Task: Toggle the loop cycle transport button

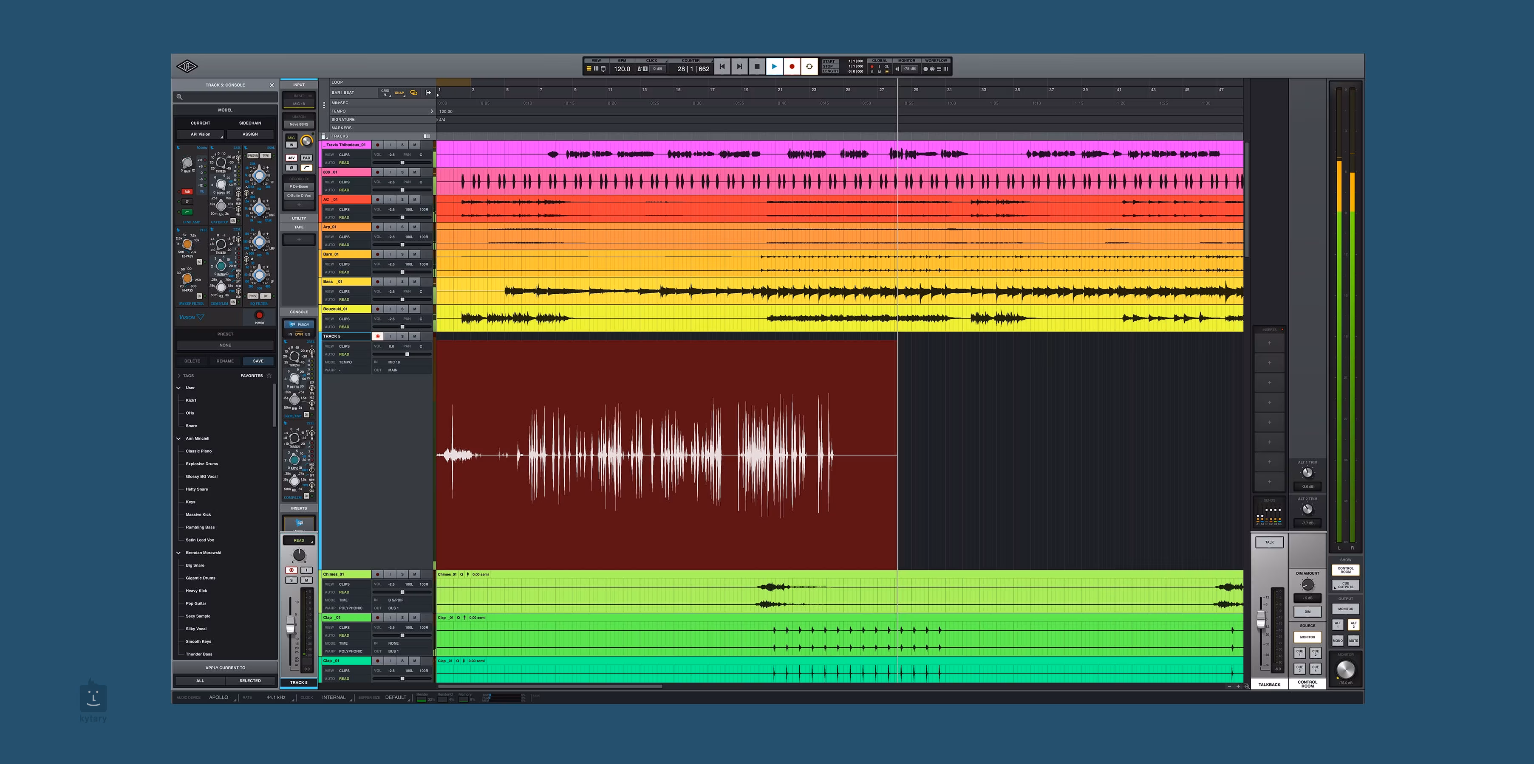Action: [809, 67]
